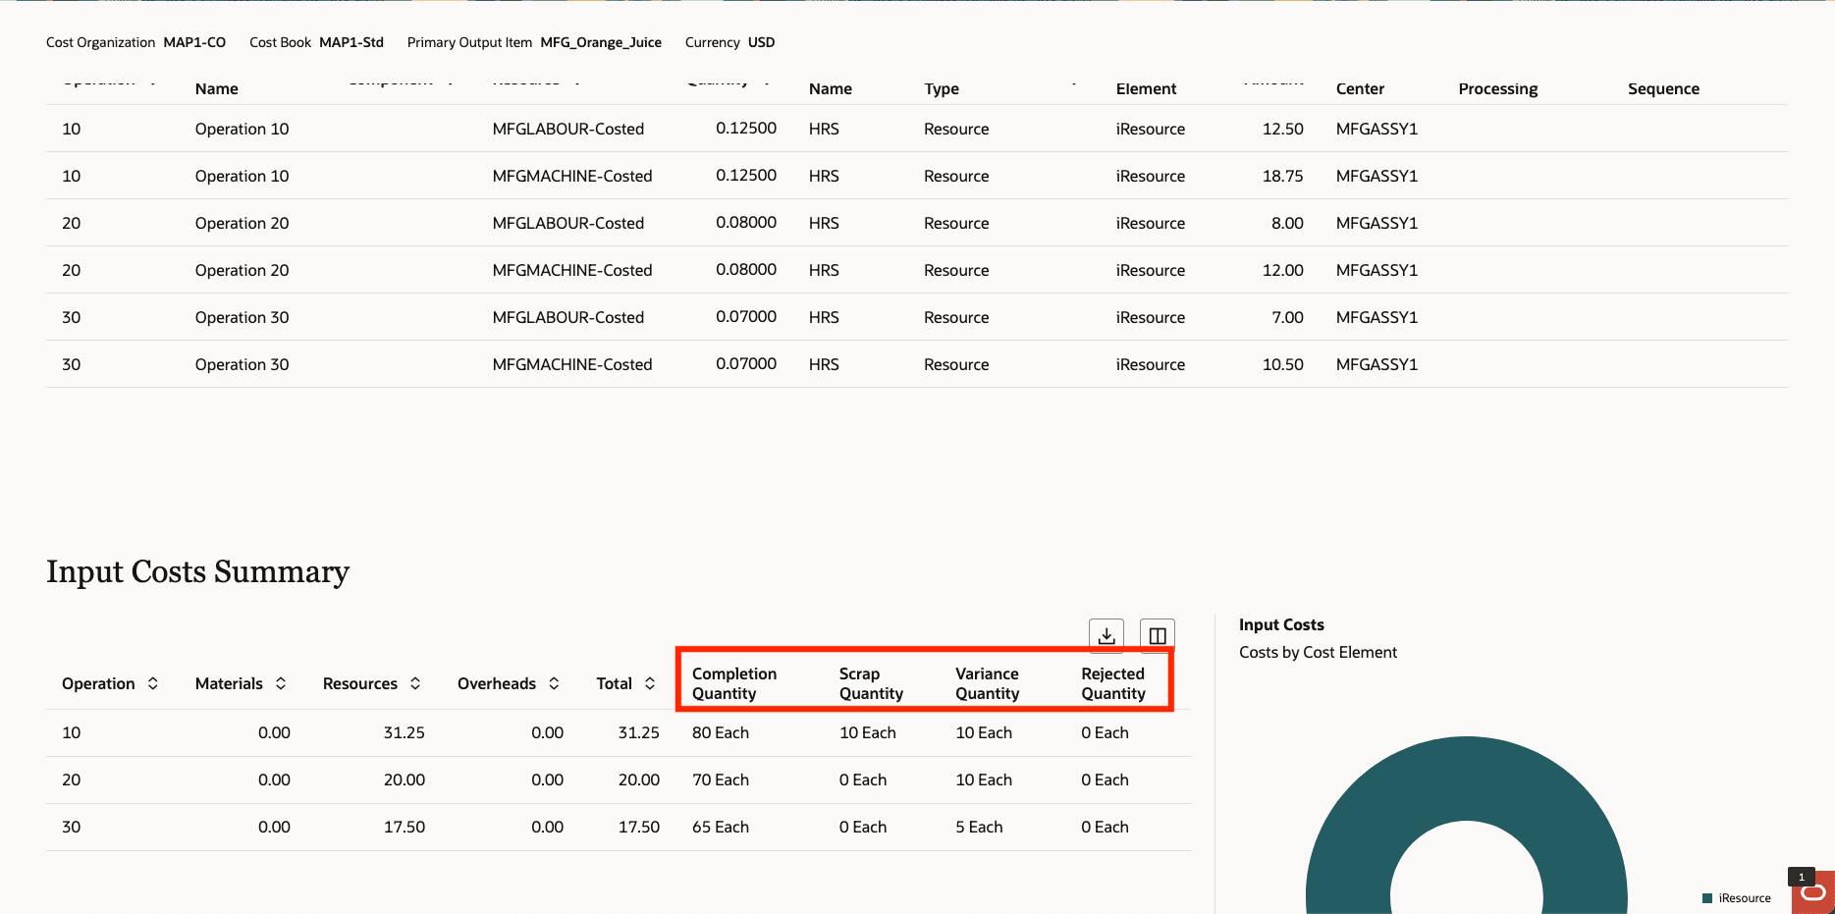Click the 80 Each completion quantity cell
The height and width of the screenshot is (914, 1835).
coord(721,732)
